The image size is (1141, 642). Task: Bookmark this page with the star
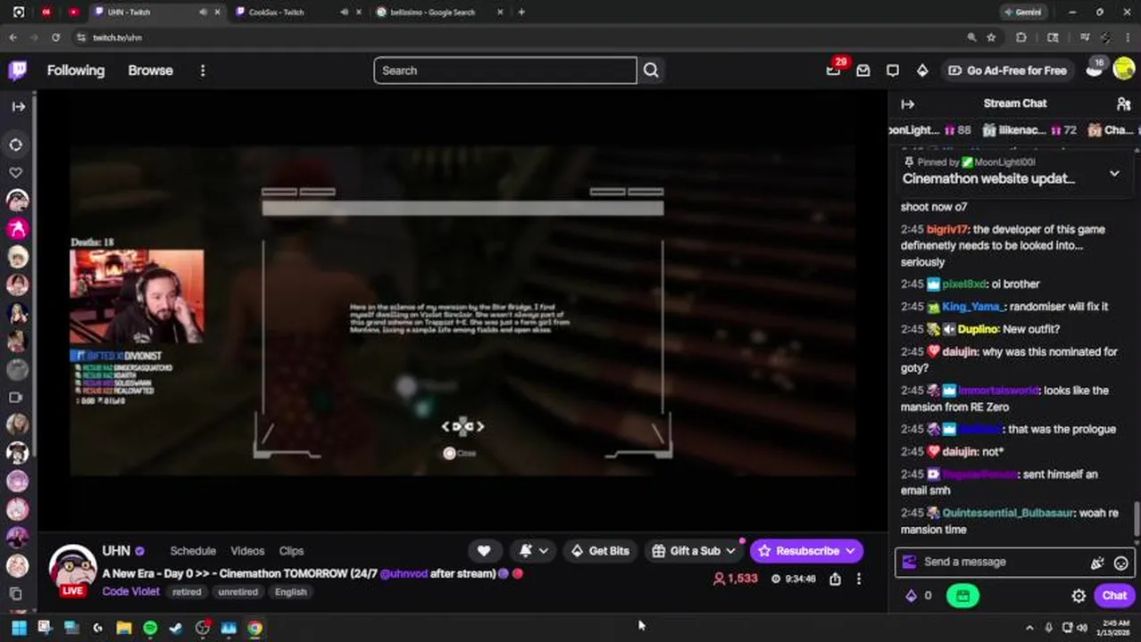(x=991, y=37)
